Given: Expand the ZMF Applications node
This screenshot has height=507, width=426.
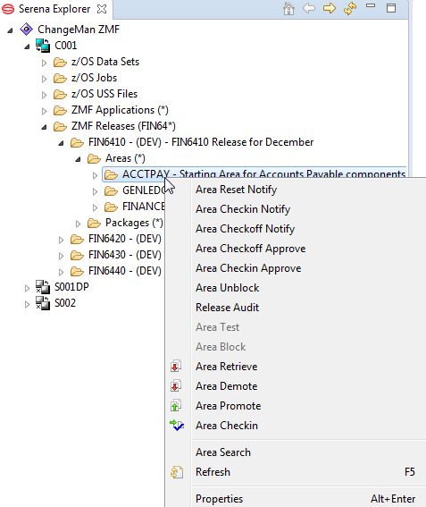Looking at the screenshot, I should tap(45, 111).
